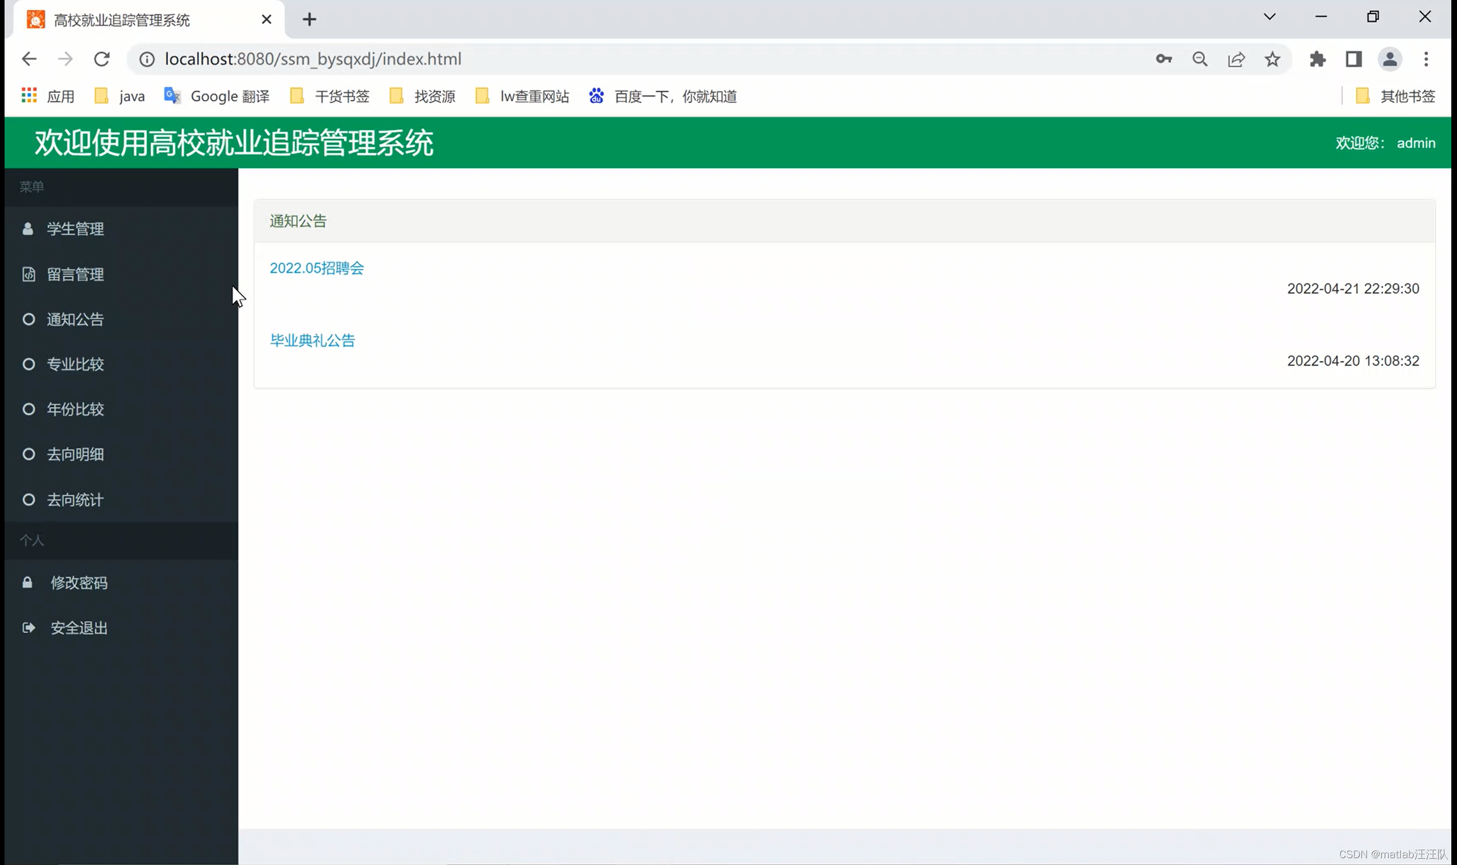Viewport: 1457px width, 865px height.
Task: Click the 留言管理 document icon
Action: pyautogui.click(x=28, y=274)
